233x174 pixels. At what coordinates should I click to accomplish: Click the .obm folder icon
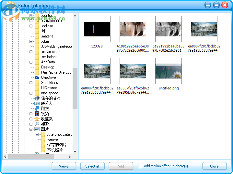(37, 41)
